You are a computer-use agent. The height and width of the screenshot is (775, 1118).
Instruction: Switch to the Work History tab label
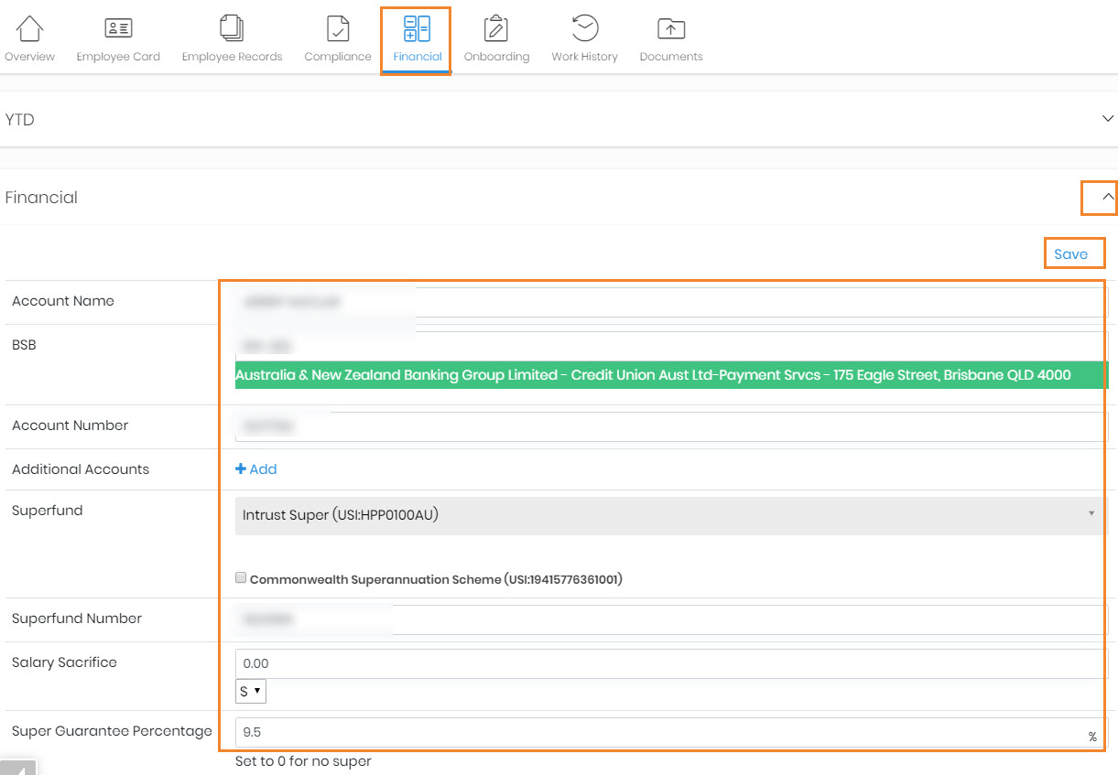coord(584,57)
